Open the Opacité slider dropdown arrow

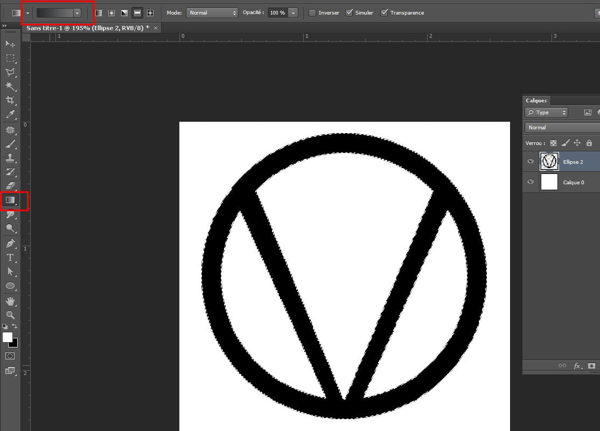293,13
